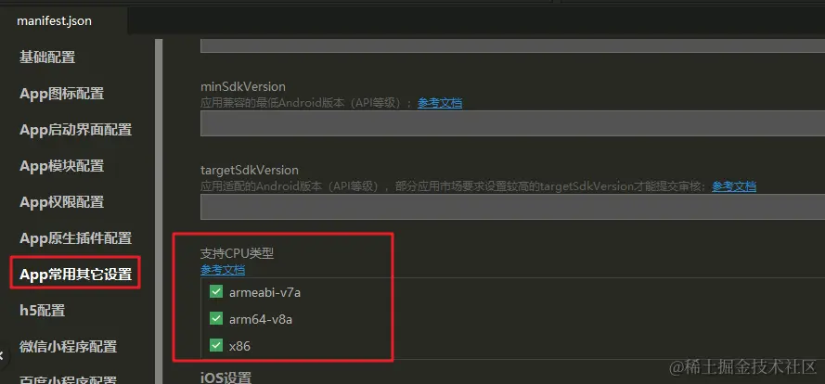Open App原生插件配置 section

coord(76,238)
